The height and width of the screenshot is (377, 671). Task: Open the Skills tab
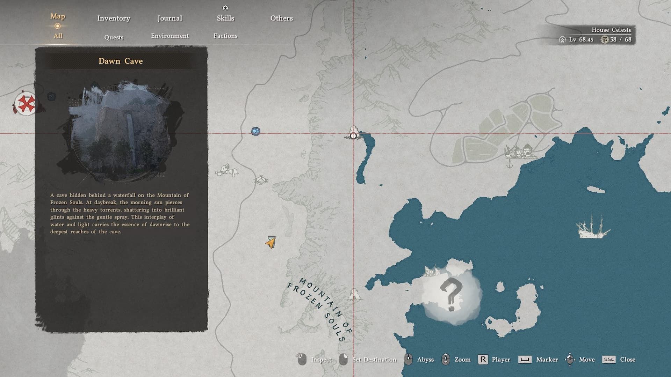point(225,18)
